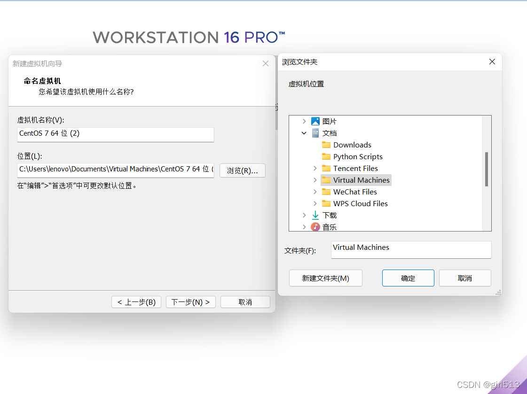Screen dimensions: 527x394
Task: Select the 文档 tree label
Action: coord(330,133)
